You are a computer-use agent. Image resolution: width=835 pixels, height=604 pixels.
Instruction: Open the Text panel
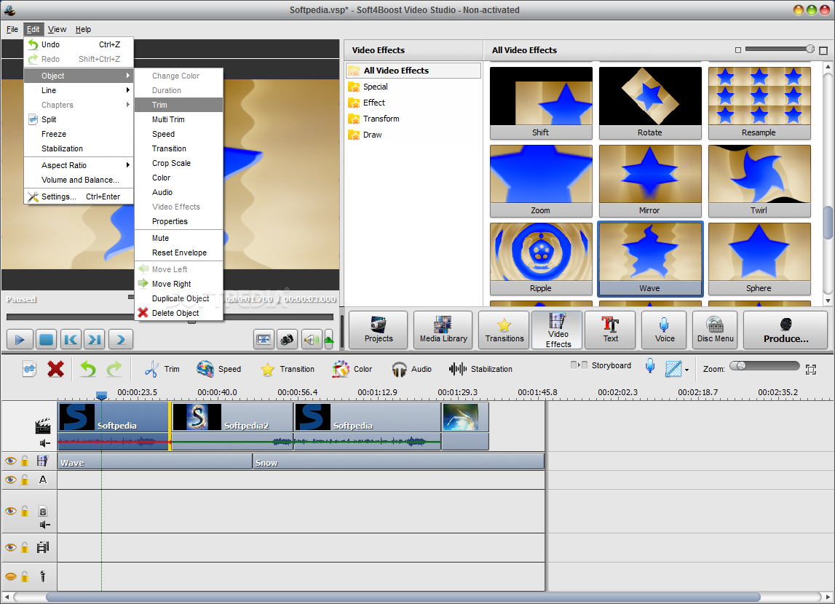610,330
